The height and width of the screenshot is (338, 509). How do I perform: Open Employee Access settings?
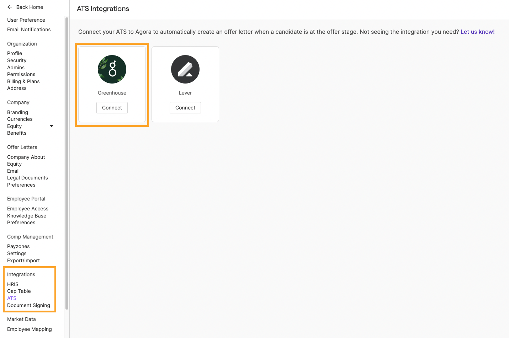[28, 209]
